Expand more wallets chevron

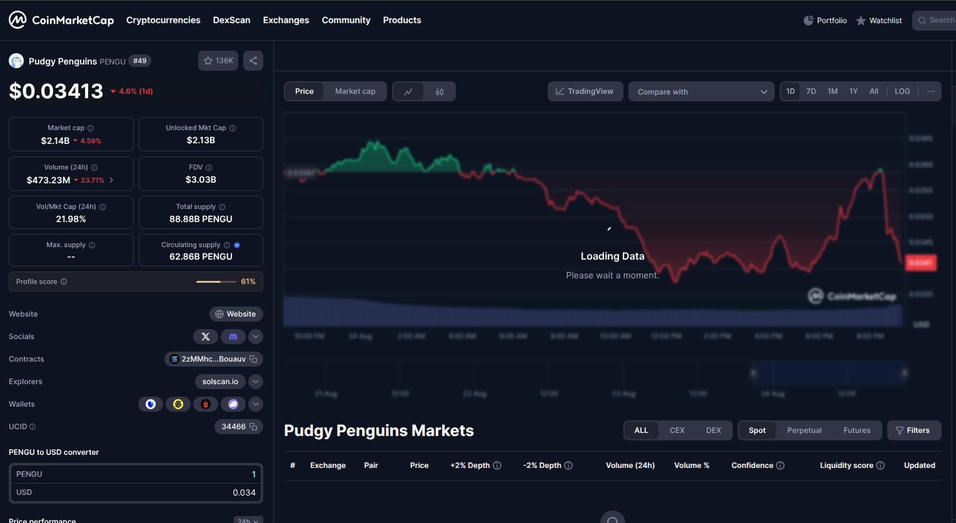click(256, 404)
